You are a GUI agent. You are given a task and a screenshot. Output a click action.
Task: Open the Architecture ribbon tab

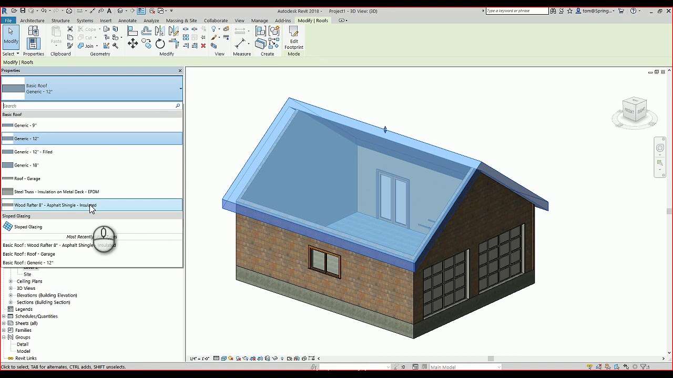point(32,20)
